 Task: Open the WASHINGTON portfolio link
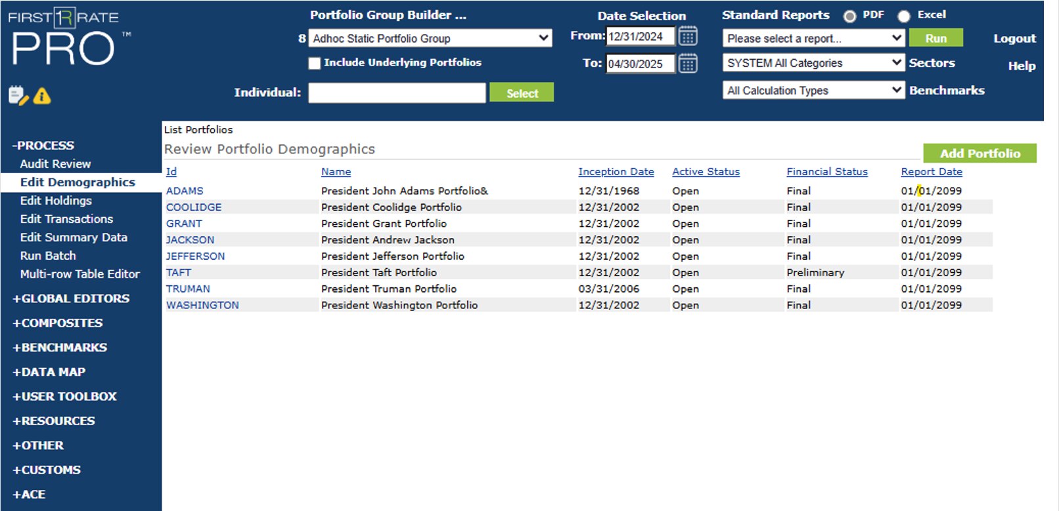[202, 305]
